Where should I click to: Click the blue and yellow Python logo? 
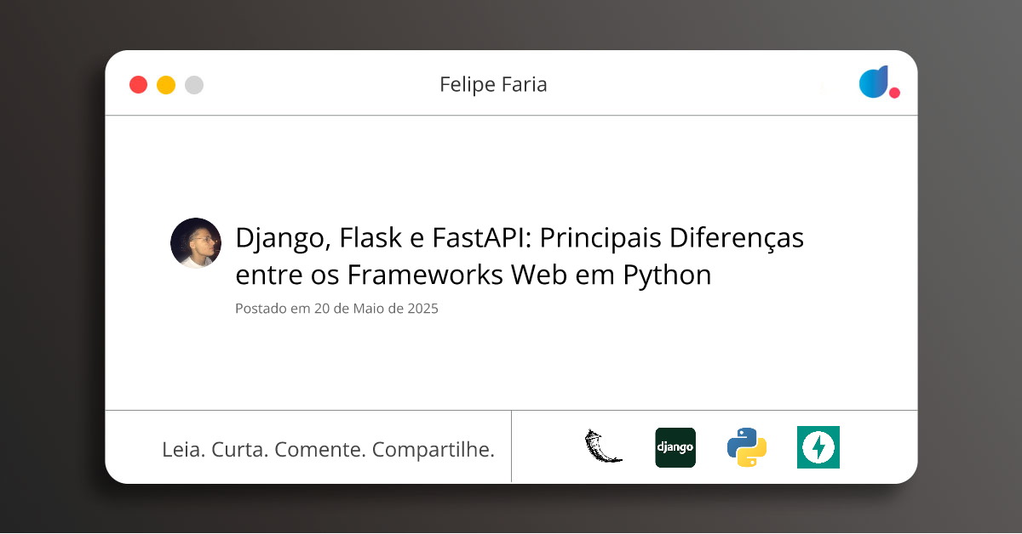point(747,447)
